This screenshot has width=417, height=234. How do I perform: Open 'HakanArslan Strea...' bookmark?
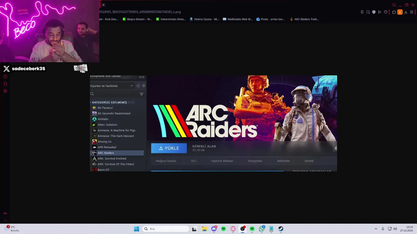tap(171, 19)
